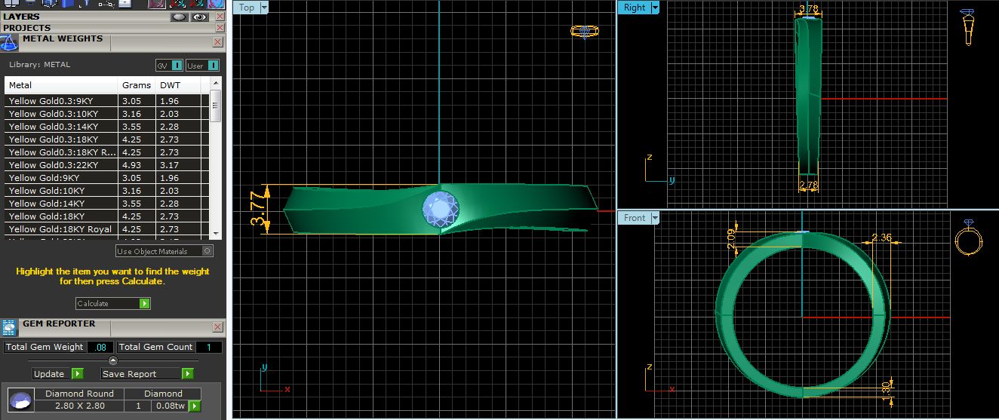The width and height of the screenshot is (999, 420).
Task: Select the Right viewport label
Action: coord(635,8)
